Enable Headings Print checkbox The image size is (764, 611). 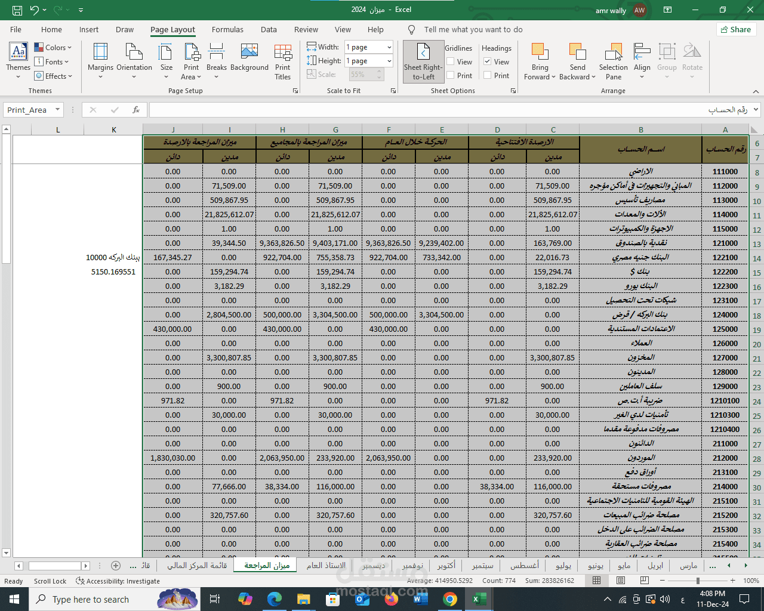(x=487, y=75)
